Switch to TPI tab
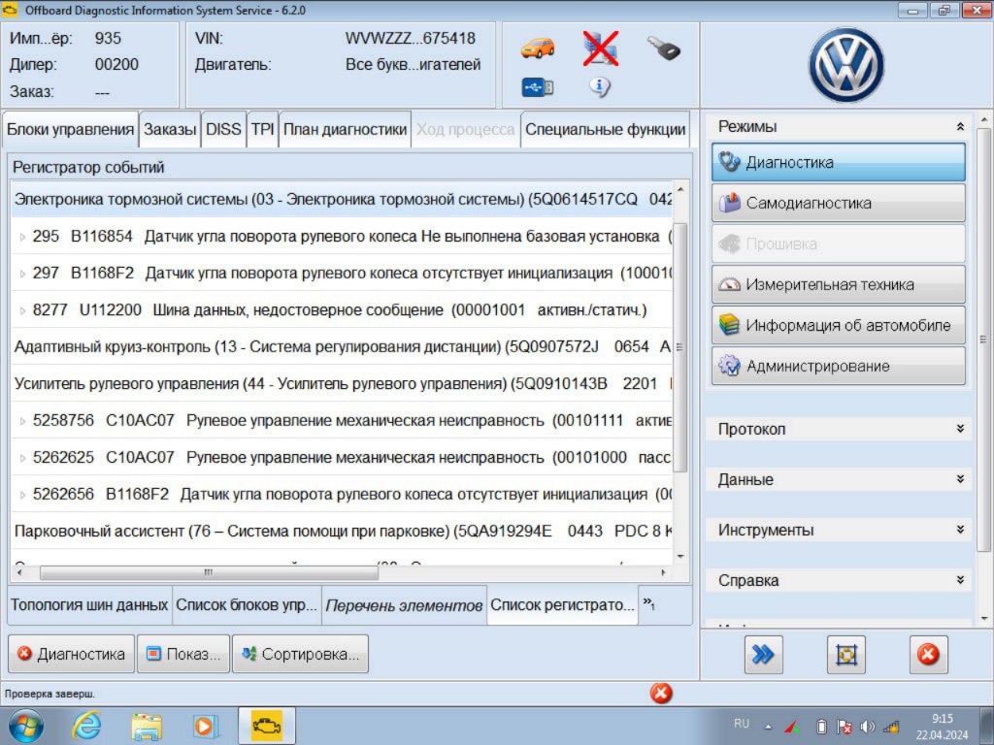The image size is (994, 745). click(x=262, y=129)
